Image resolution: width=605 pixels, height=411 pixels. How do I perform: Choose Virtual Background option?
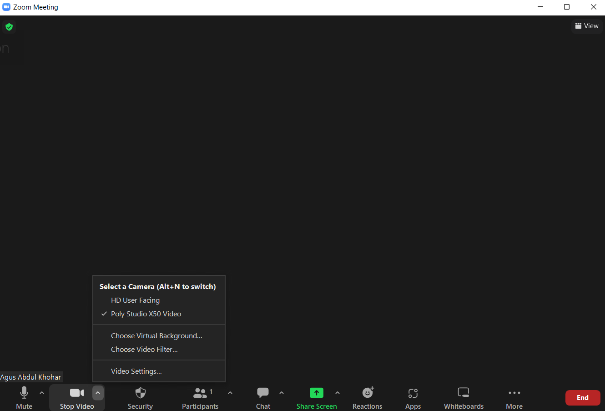159,336
